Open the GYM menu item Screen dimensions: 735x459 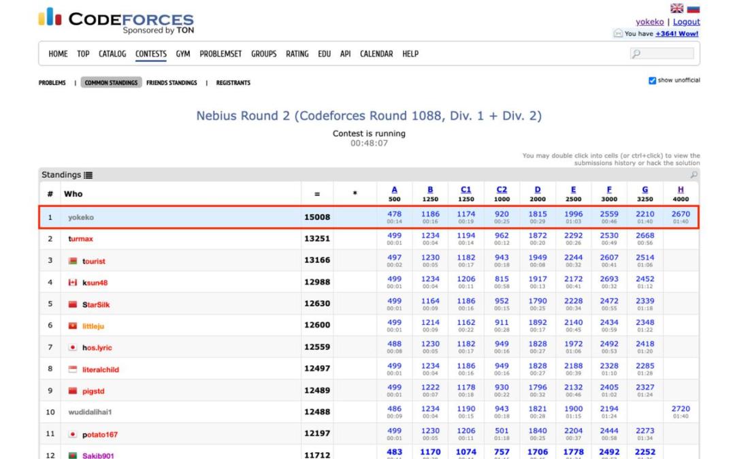(183, 54)
